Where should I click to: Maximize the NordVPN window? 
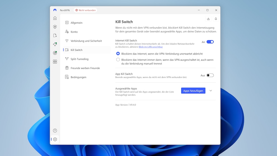coord(207,10)
